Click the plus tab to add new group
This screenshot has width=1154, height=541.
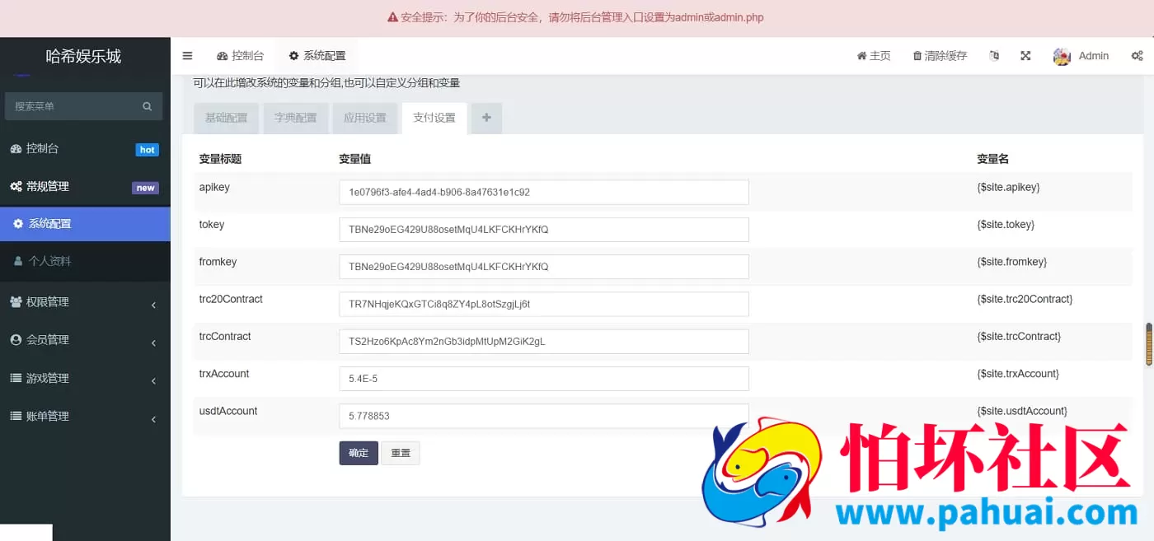coord(486,118)
